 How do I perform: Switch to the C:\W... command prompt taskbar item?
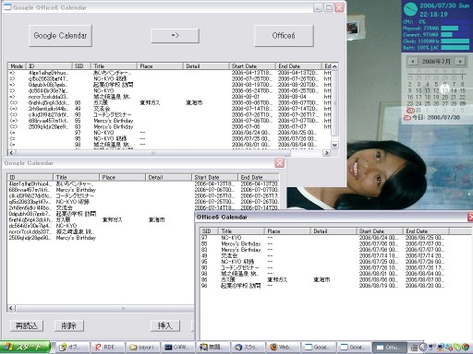click(x=178, y=348)
